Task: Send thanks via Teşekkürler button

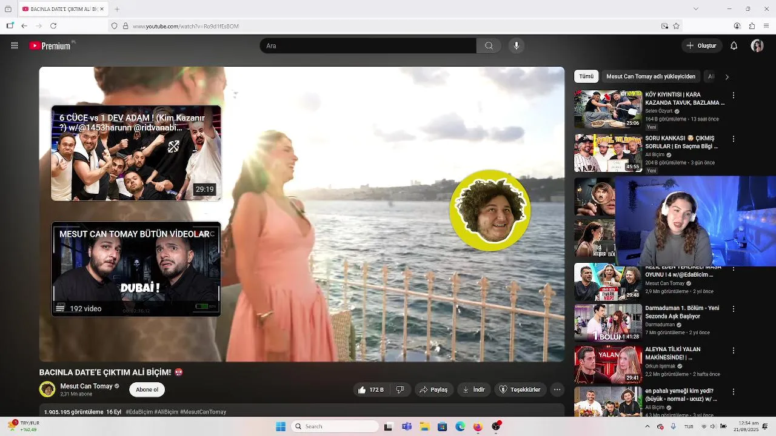Action: click(520, 389)
